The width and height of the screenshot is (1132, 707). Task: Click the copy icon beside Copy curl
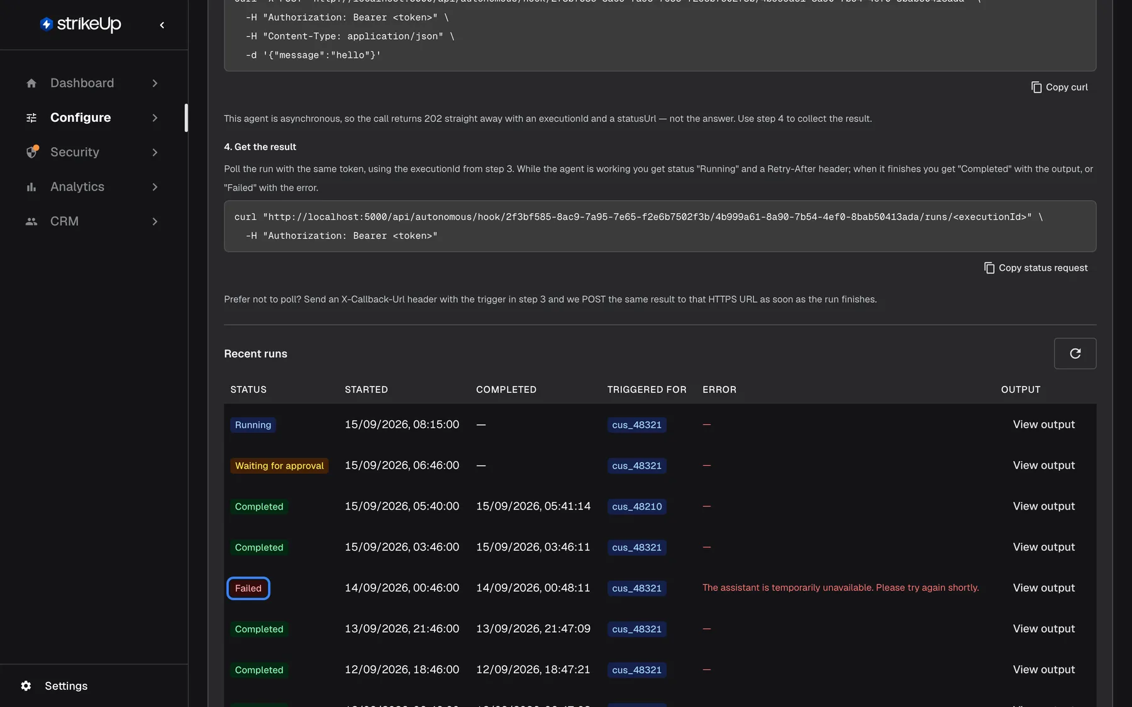(1036, 87)
